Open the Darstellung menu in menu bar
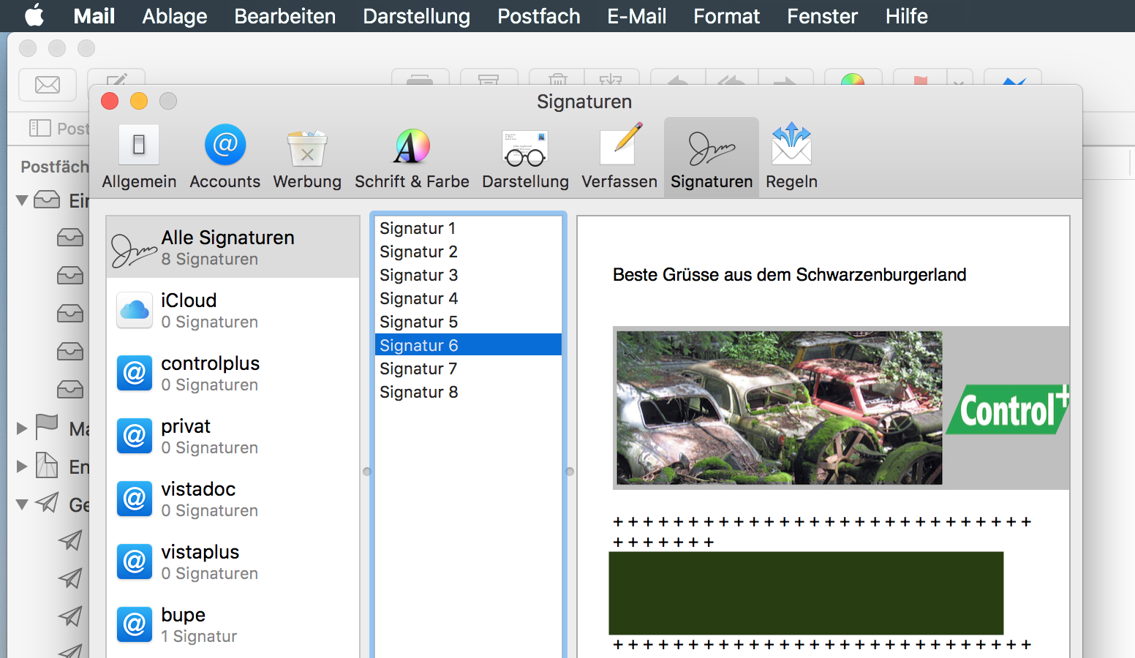The width and height of the screenshot is (1135, 658). (417, 16)
